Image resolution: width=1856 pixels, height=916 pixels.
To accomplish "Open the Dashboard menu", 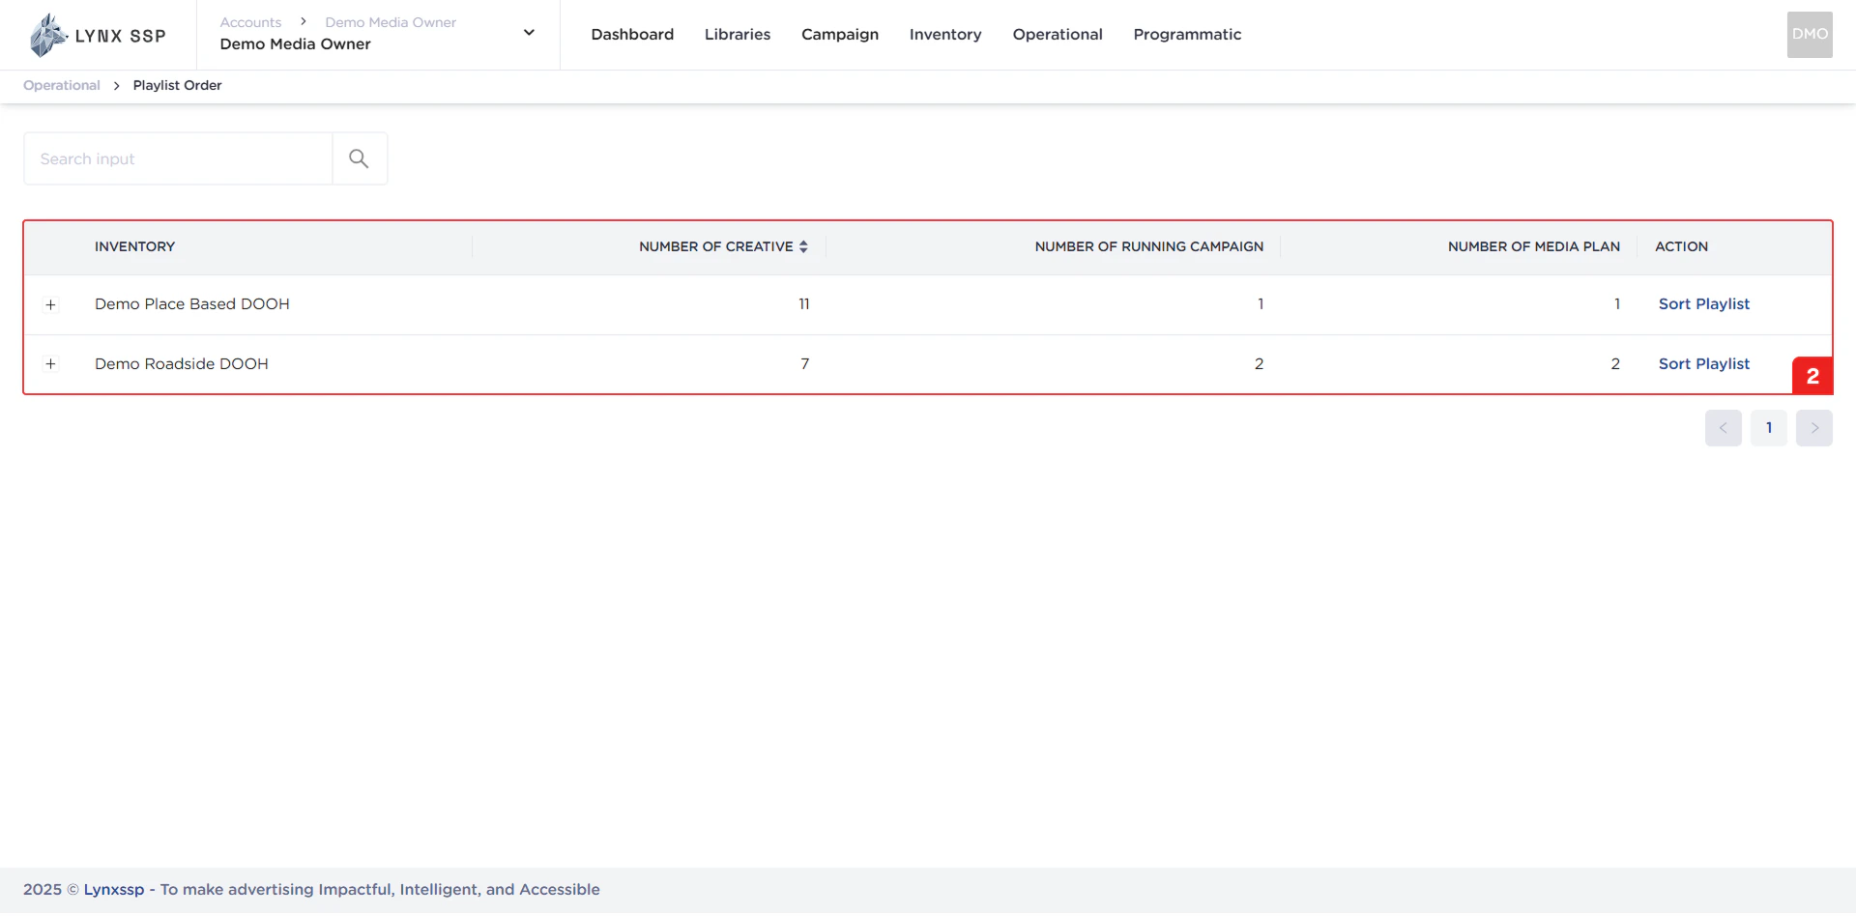I will click(632, 34).
